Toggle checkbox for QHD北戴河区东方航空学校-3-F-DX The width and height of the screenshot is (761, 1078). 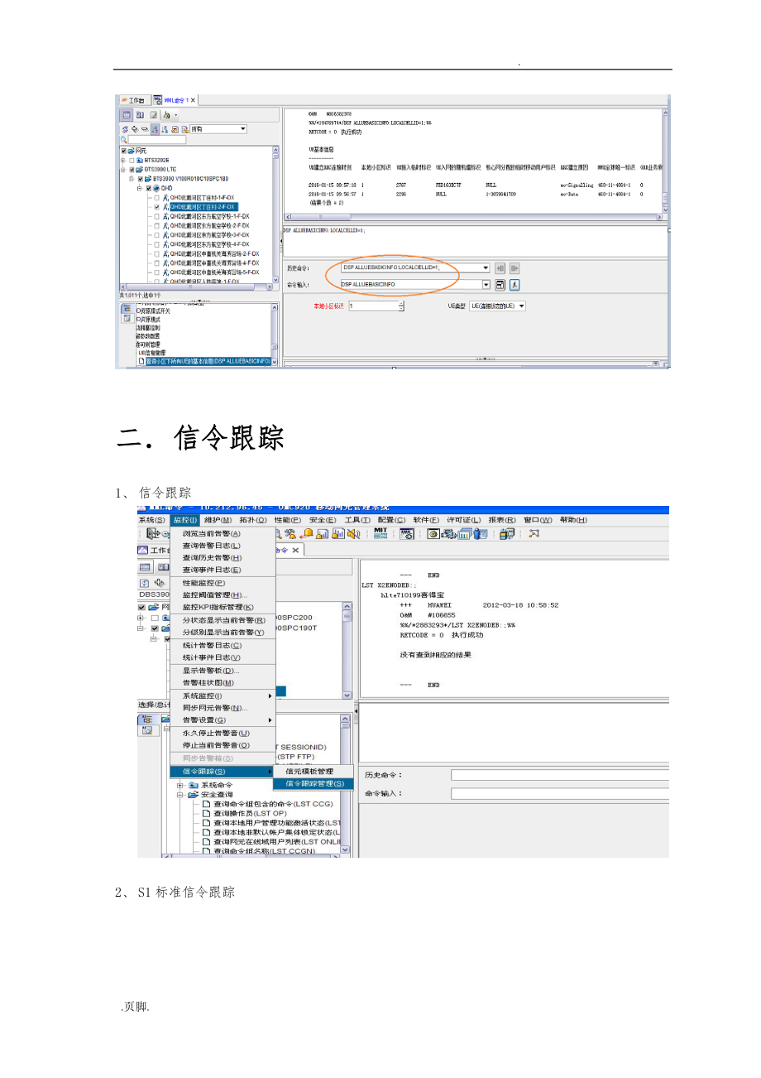pos(157,235)
